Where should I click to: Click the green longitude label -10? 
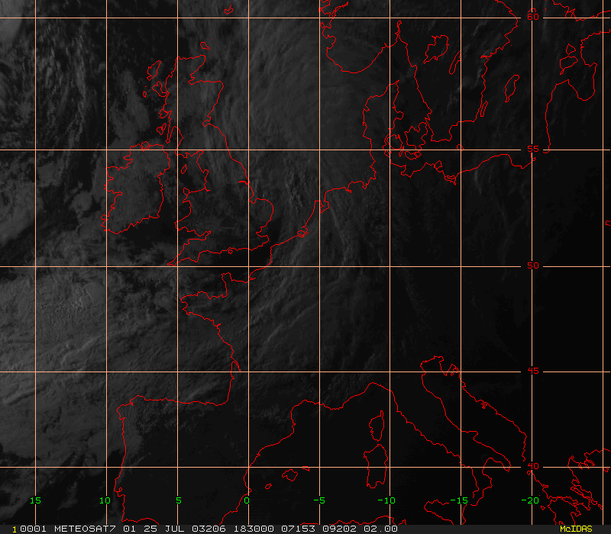[x=386, y=500]
